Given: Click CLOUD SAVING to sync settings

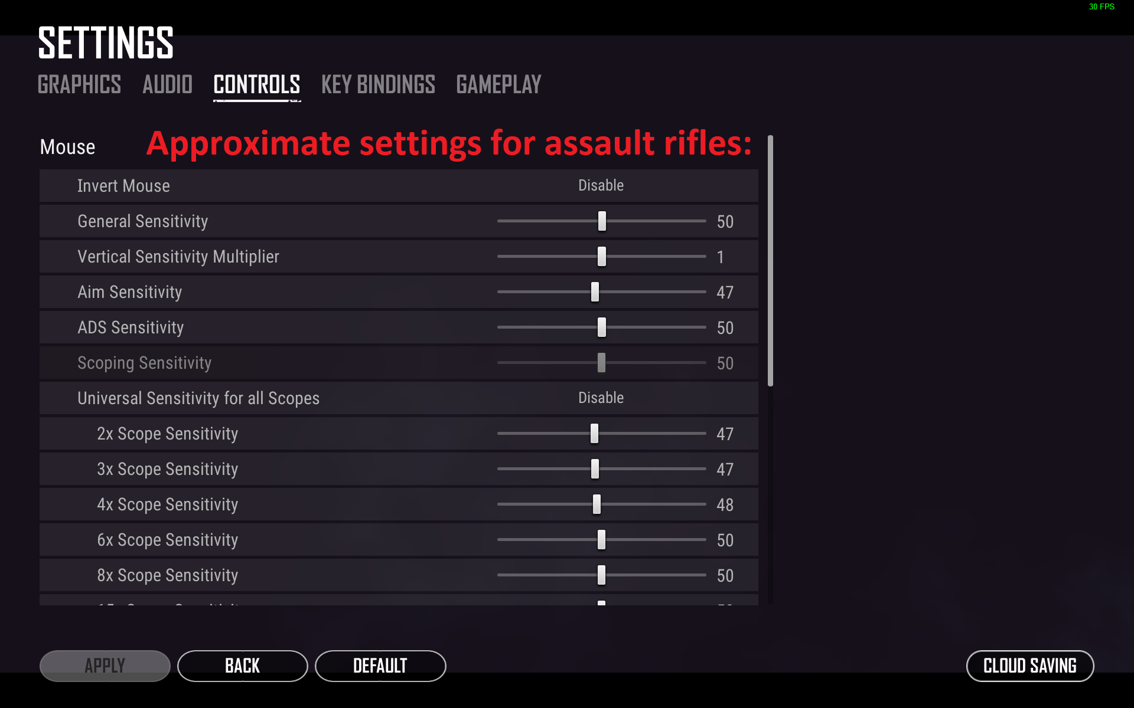Looking at the screenshot, I should 1030,666.
